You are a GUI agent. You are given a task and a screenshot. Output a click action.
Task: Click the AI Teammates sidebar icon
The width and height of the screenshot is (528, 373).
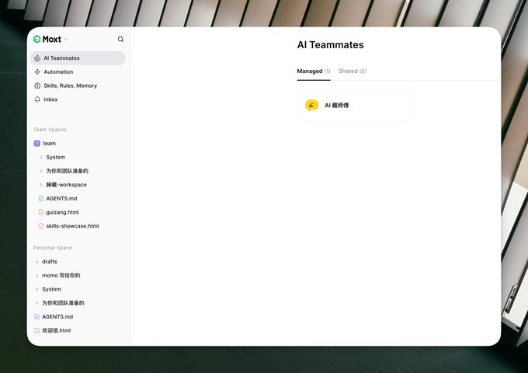coord(37,58)
